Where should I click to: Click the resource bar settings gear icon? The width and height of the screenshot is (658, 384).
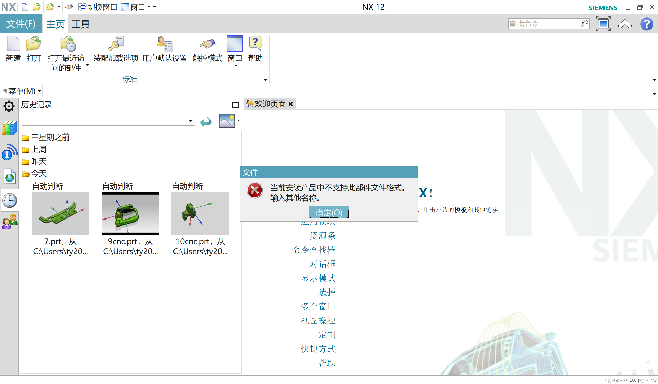[9, 106]
